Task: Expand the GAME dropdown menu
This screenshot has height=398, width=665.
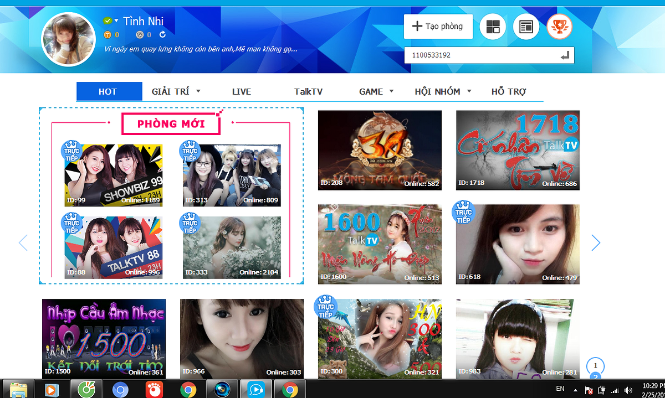Action: click(x=391, y=91)
